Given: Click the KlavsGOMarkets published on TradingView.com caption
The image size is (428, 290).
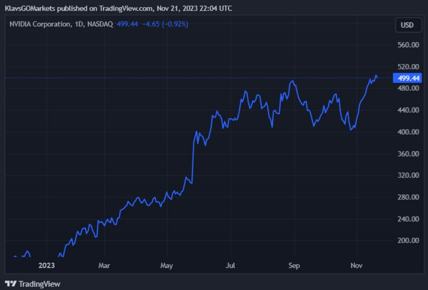Looking at the screenshot, I should (x=119, y=9).
